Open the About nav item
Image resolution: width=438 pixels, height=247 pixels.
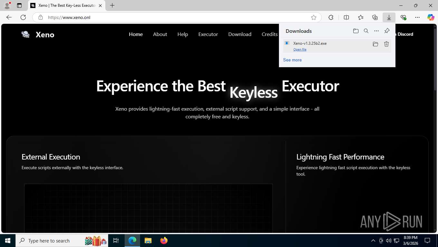tap(160, 34)
